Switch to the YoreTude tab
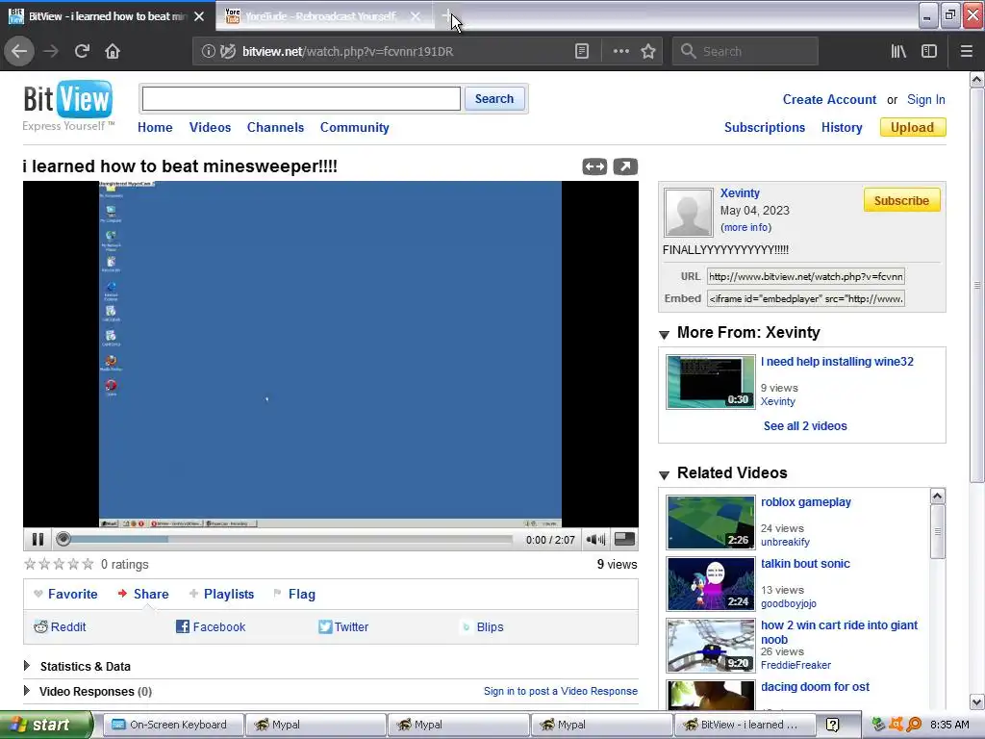 (320, 16)
